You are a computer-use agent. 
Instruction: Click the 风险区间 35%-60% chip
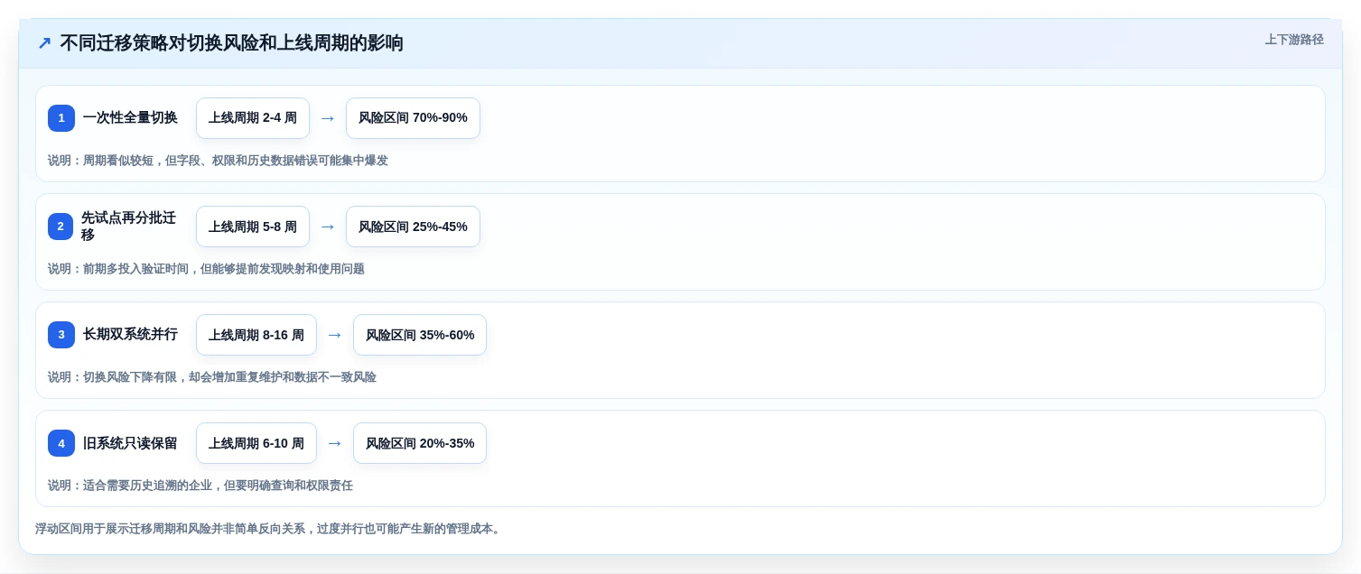[420, 335]
